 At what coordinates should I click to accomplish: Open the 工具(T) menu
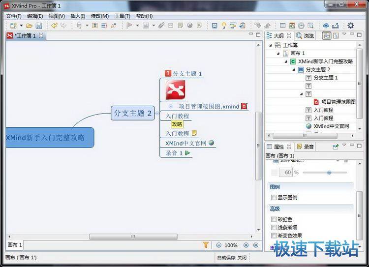[123, 16]
